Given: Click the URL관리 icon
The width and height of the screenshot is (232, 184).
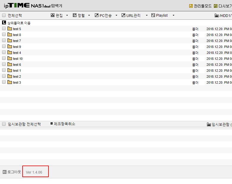Looking at the screenshot, I should pos(123,15).
